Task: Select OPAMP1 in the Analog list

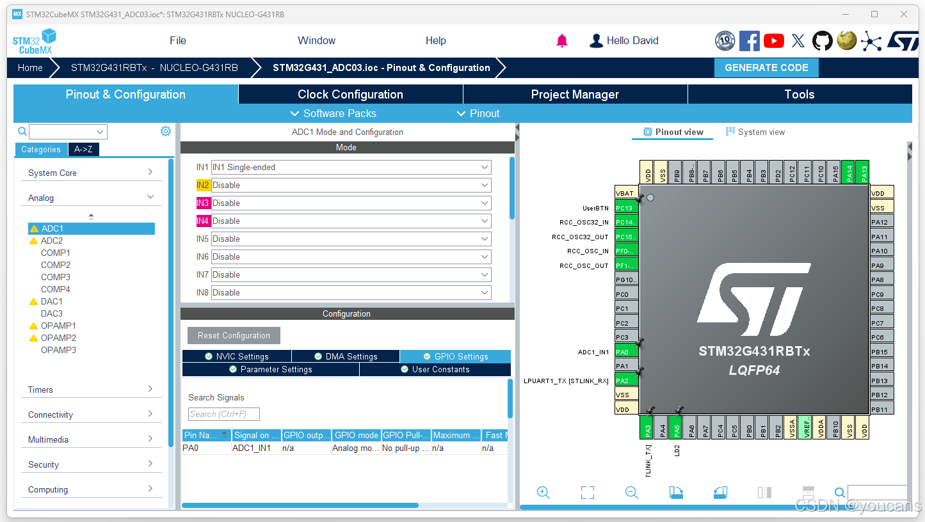Action: click(58, 326)
